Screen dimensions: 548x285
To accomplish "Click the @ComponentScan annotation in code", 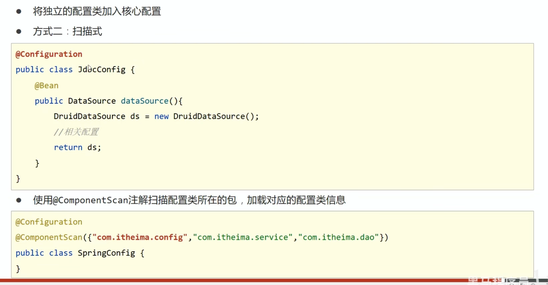I will tap(49, 237).
